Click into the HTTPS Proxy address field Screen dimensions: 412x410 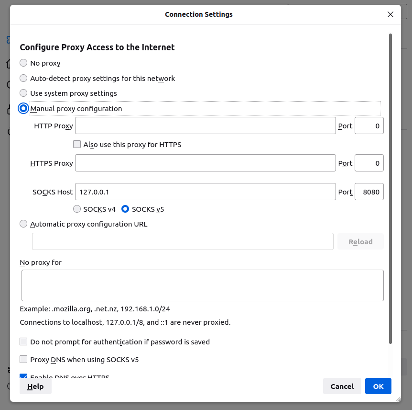206,163
